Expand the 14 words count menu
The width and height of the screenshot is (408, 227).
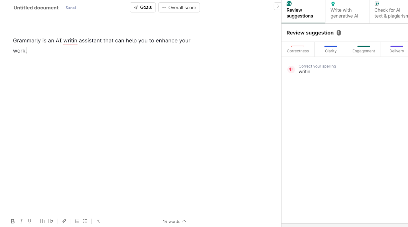(175, 221)
